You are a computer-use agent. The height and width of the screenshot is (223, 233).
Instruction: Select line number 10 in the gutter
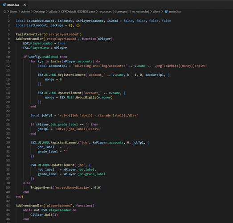8,57
